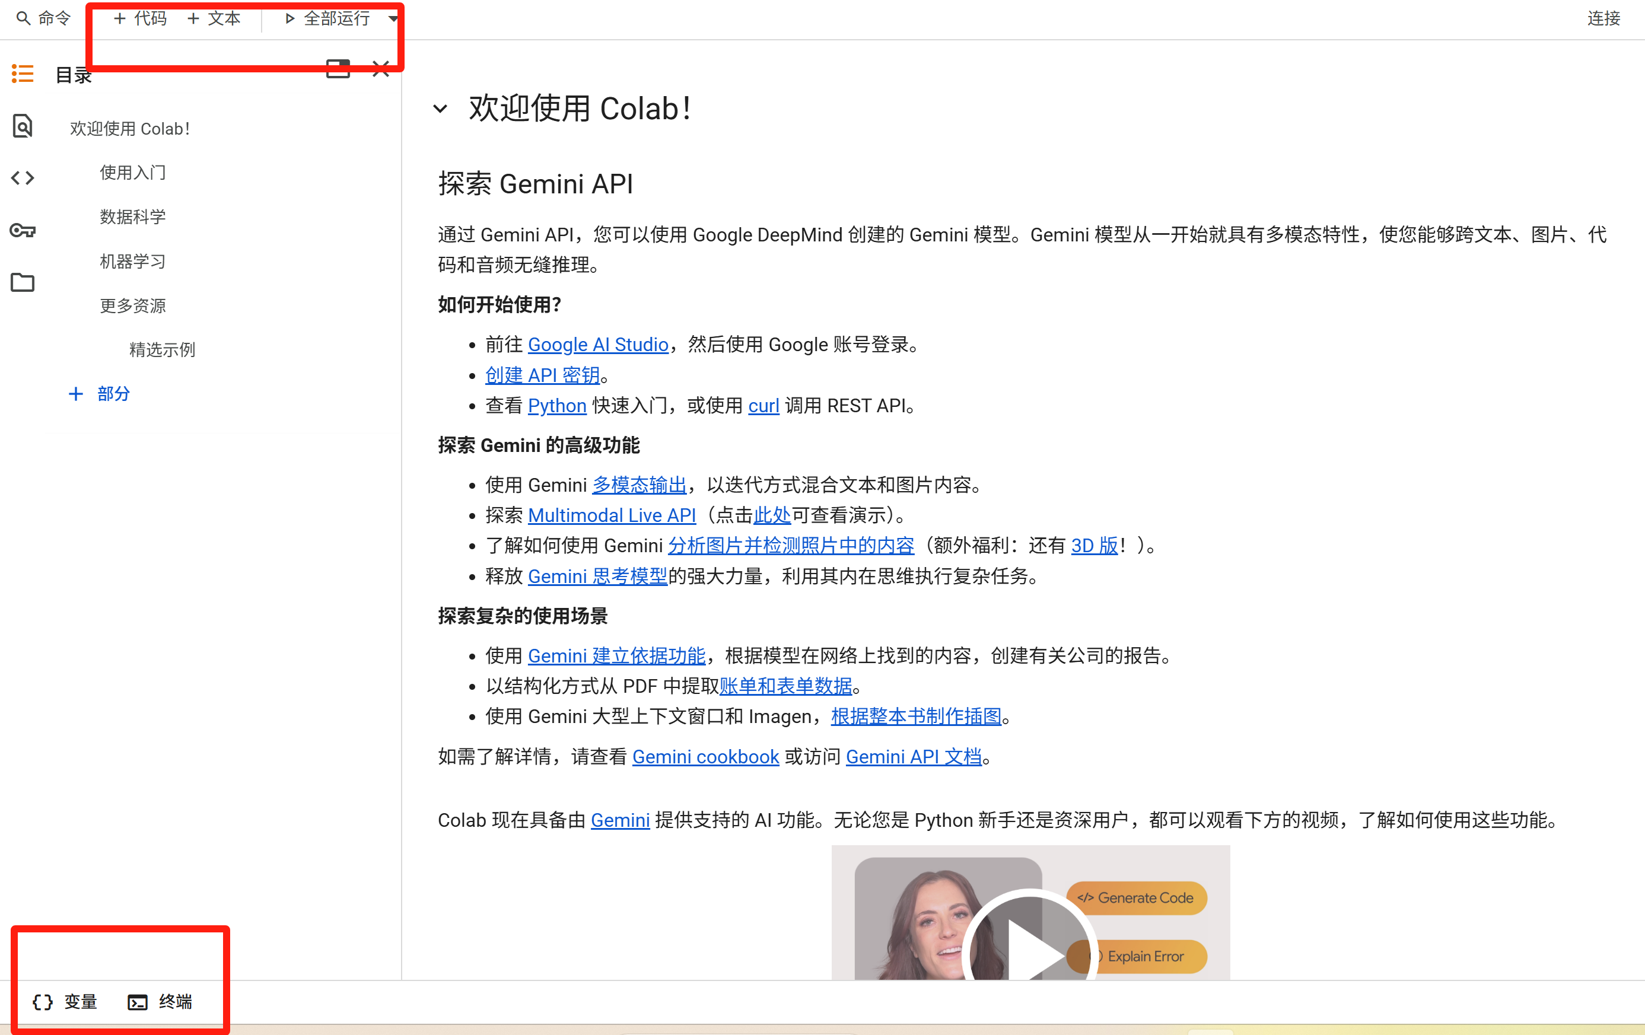
Task: Open the code snippets sidebar icon
Action: point(23,179)
